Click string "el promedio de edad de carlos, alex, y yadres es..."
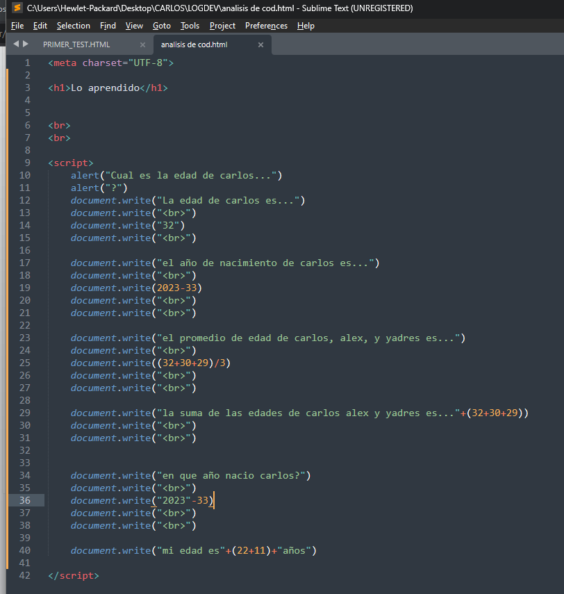Screen dimensions: 564x594 308,338
